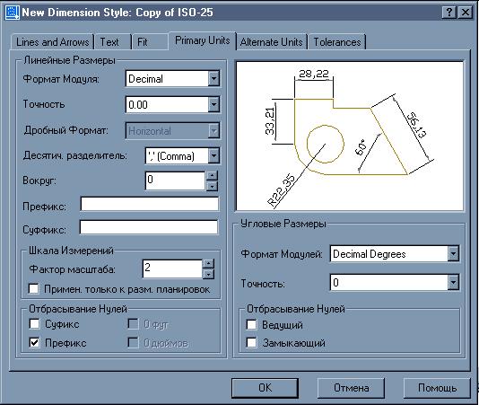Click the Угловые Размеры group label
Image resolution: width=479 pixels, height=405 pixels.
(283, 224)
